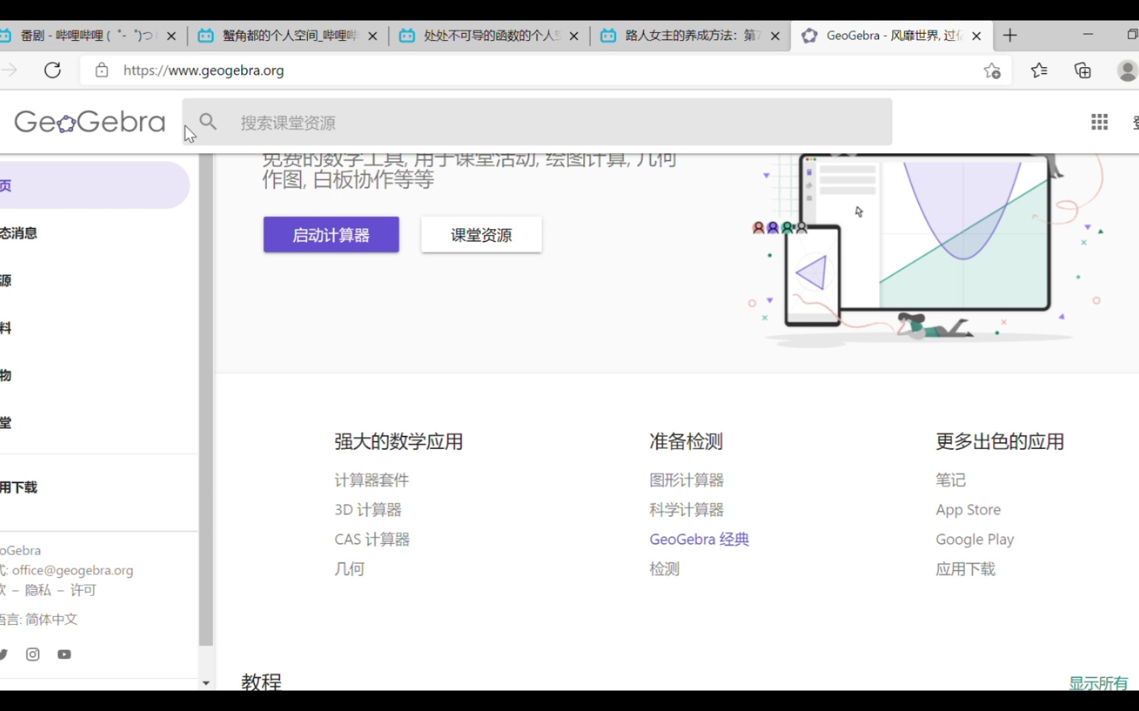Viewport: 1139px width, 711px height.
Task: Change language 简体中文 in sidebar
Action: 51,619
